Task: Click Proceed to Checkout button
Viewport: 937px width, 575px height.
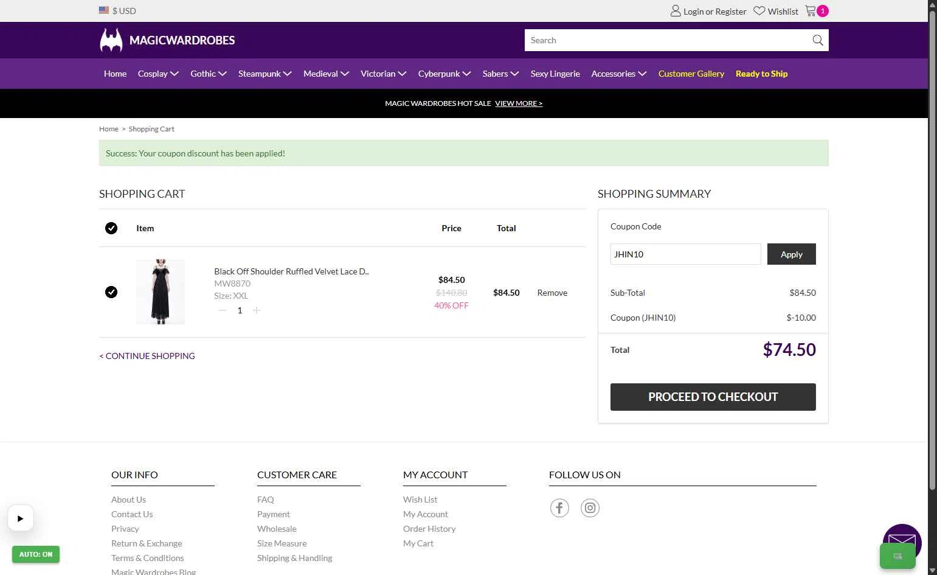Action: click(713, 397)
